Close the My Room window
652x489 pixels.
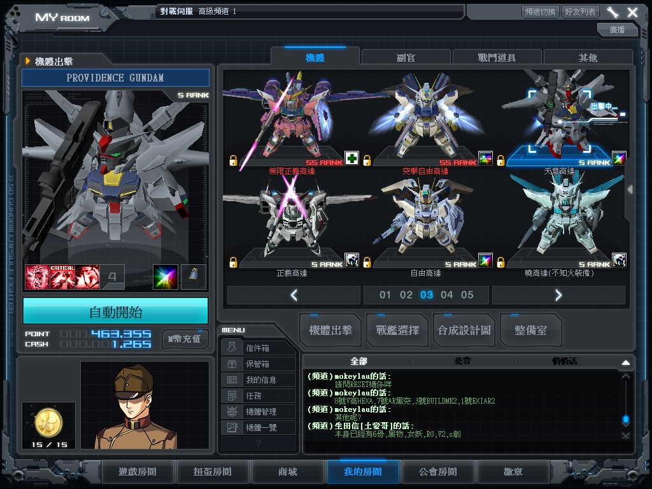pyautogui.click(x=632, y=12)
